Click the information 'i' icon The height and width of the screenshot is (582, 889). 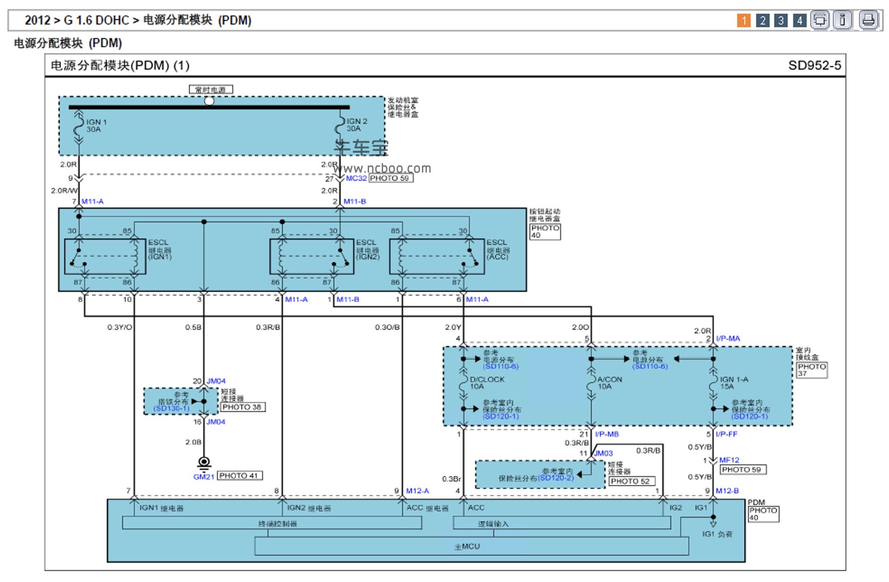[x=842, y=20]
